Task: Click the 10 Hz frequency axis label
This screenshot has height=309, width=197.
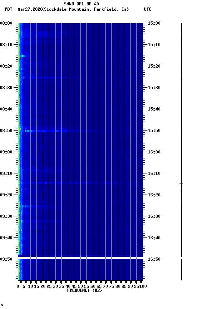Action: (x=30, y=286)
